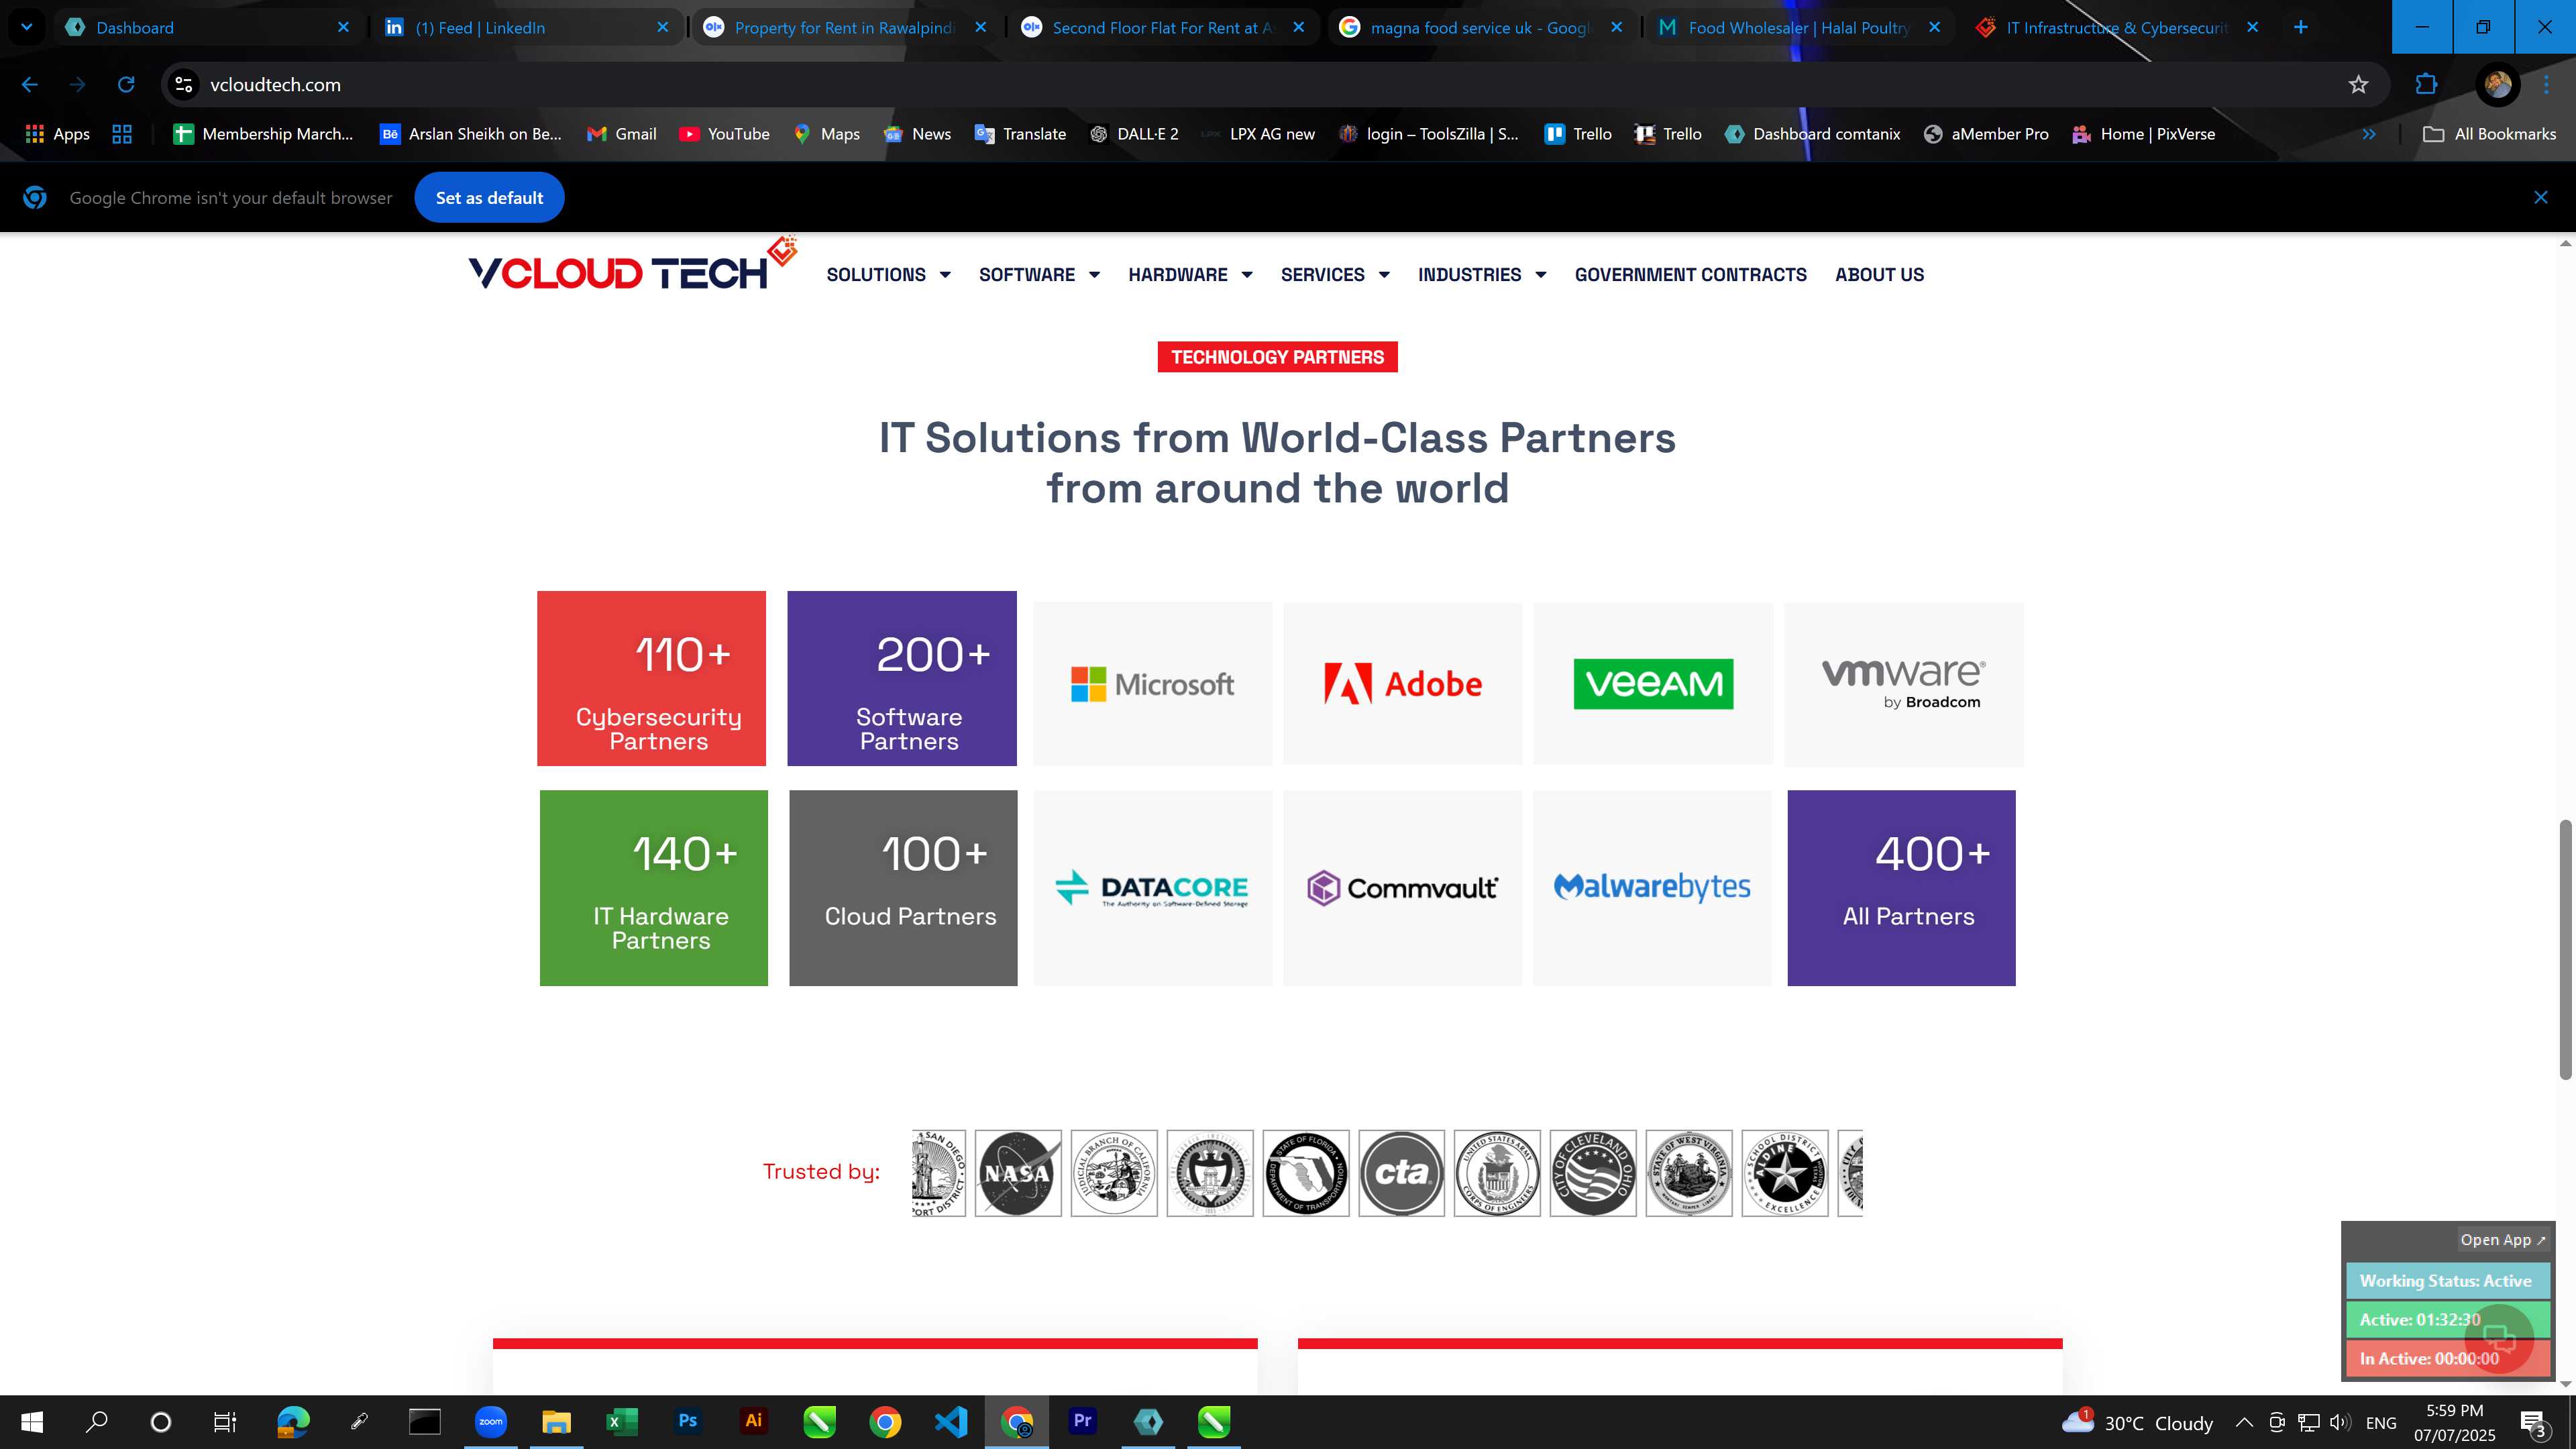Image resolution: width=2576 pixels, height=1449 pixels.
Task: Open the 200+ Software Partners tile
Action: [901, 678]
